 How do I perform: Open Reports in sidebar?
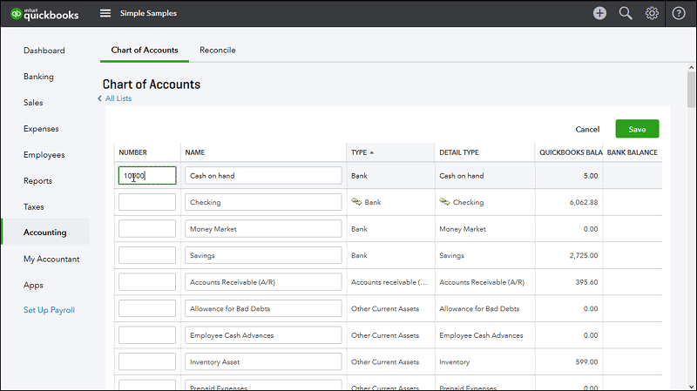37,181
